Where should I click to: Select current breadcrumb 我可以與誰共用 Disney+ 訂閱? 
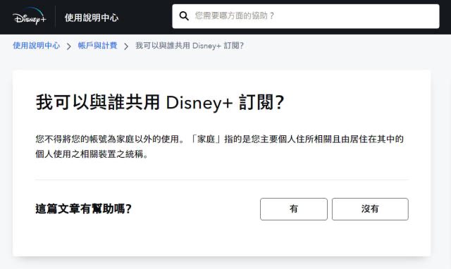click(x=190, y=45)
